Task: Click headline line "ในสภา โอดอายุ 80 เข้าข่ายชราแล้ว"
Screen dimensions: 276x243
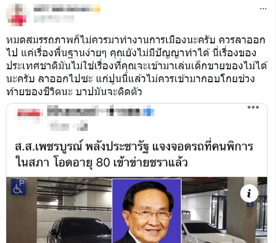Action: pos(101,163)
